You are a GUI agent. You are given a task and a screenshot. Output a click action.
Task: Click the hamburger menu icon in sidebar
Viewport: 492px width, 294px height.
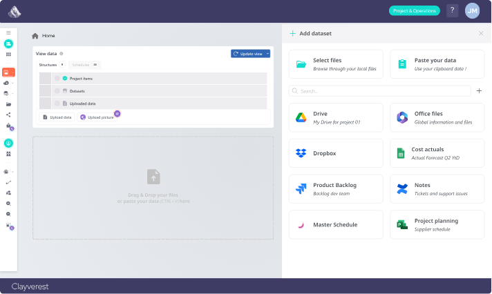[8, 32]
